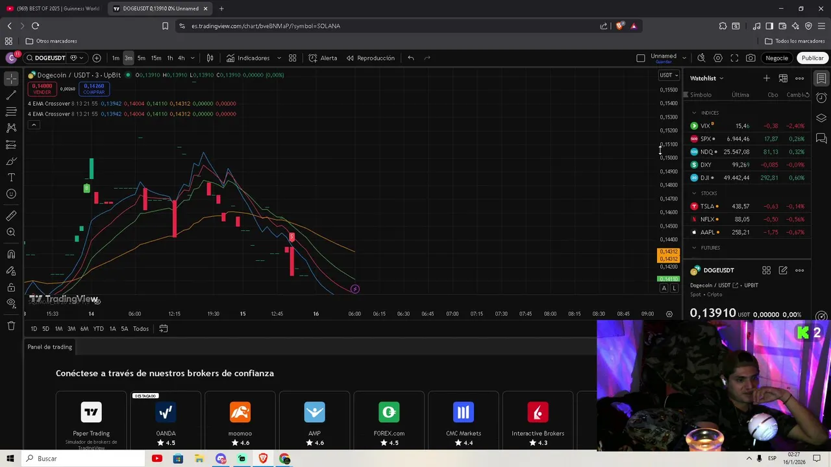
Task: Click the Alerta button
Action: click(323, 58)
